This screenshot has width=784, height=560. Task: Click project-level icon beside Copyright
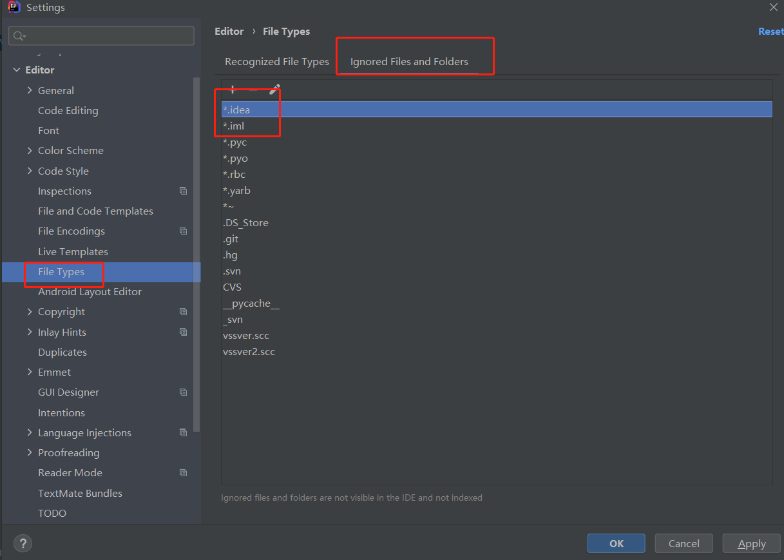coord(184,311)
